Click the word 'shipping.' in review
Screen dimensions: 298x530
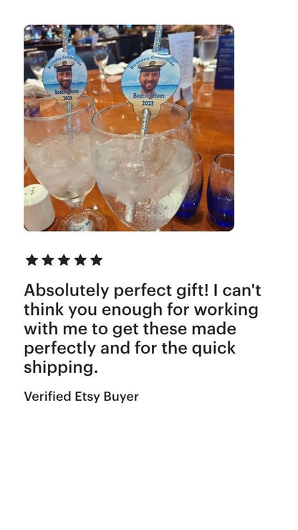tap(61, 368)
